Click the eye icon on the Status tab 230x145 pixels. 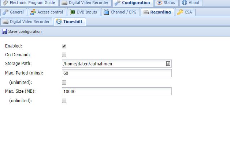pos(159,3)
